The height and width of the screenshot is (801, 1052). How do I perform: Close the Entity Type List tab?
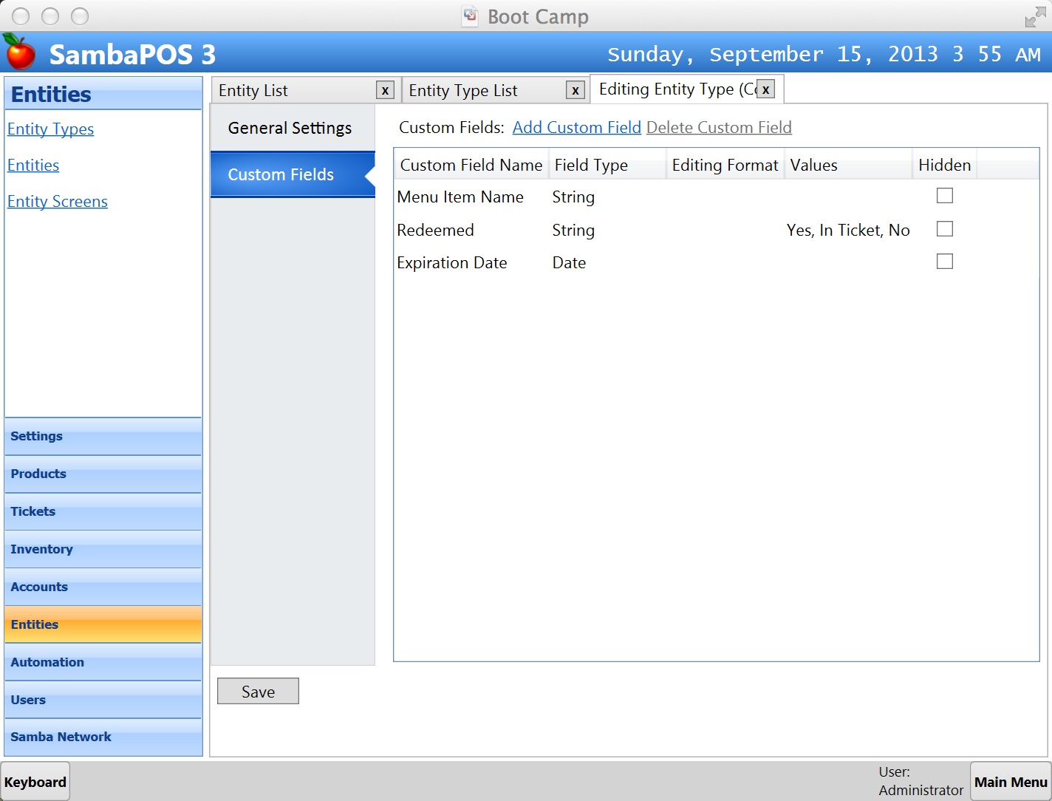click(x=575, y=90)
